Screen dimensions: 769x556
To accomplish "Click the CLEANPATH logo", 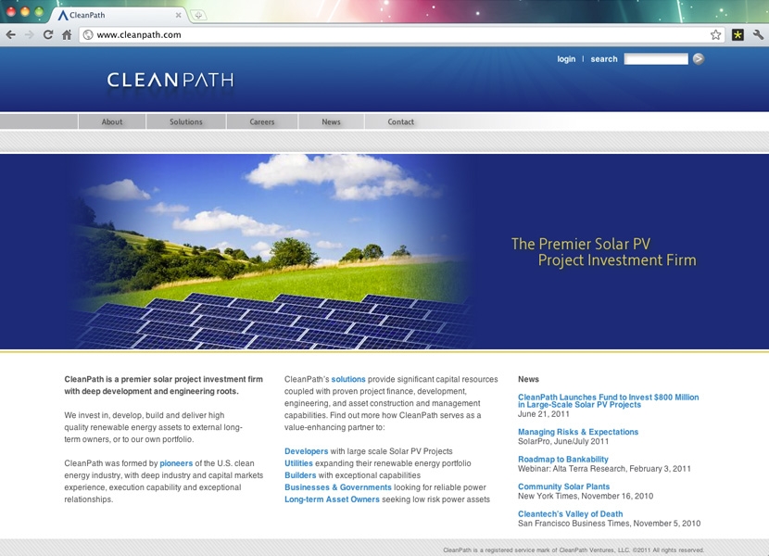I will [170, 80].
